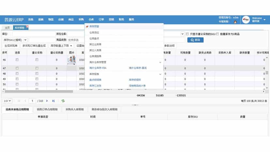Click the round user avatar logo
This screenshot has width=270, height=152.
click(246, 20)
